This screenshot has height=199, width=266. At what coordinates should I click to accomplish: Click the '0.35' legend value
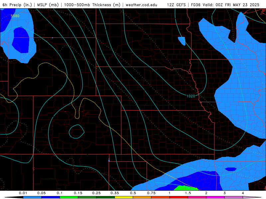pos(115,193)
